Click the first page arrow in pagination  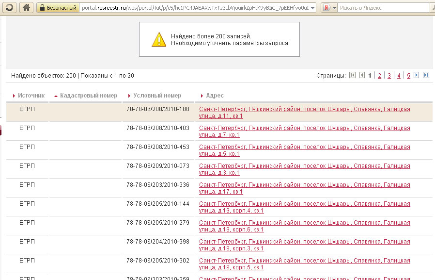pos(352,75)
